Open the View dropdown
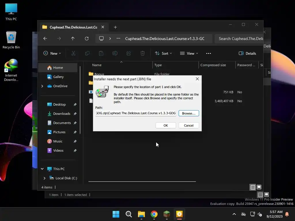Screen dimensions: 295x221 [x=189, y=53]
